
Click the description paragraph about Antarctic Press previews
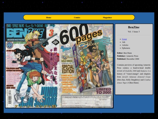point(134,74)
